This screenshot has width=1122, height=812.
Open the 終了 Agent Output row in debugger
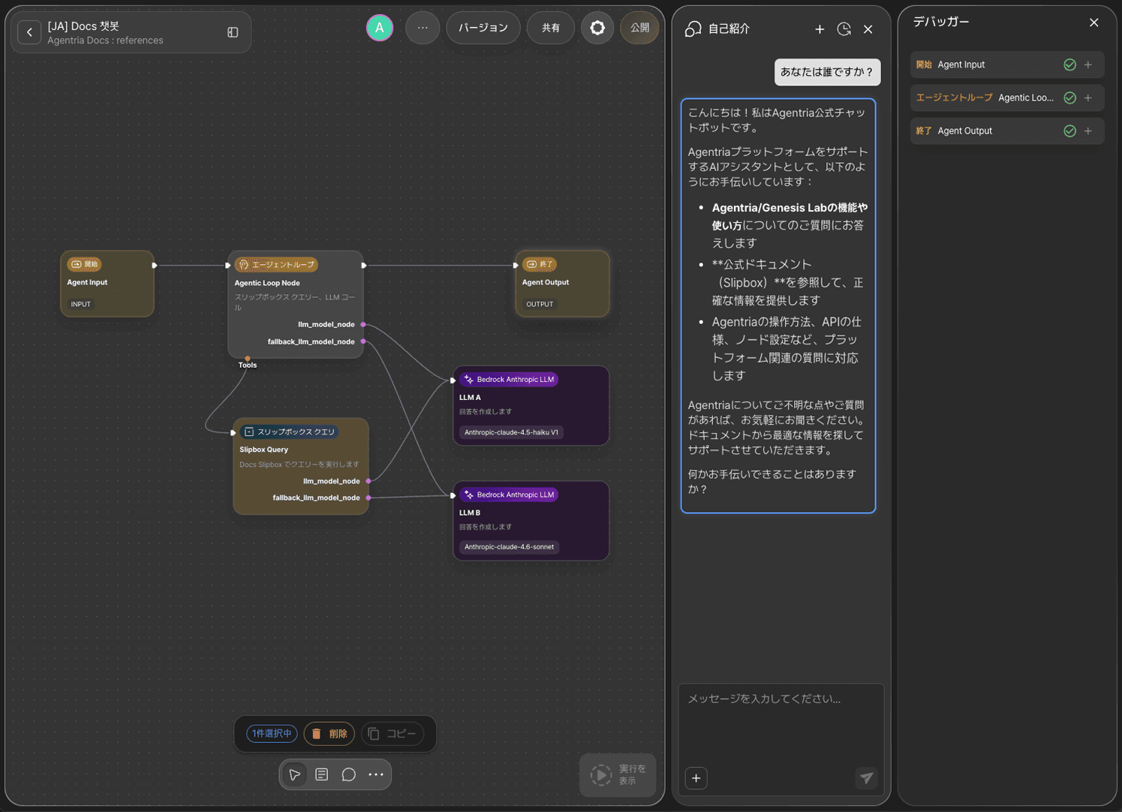(x=1006, y=131)
